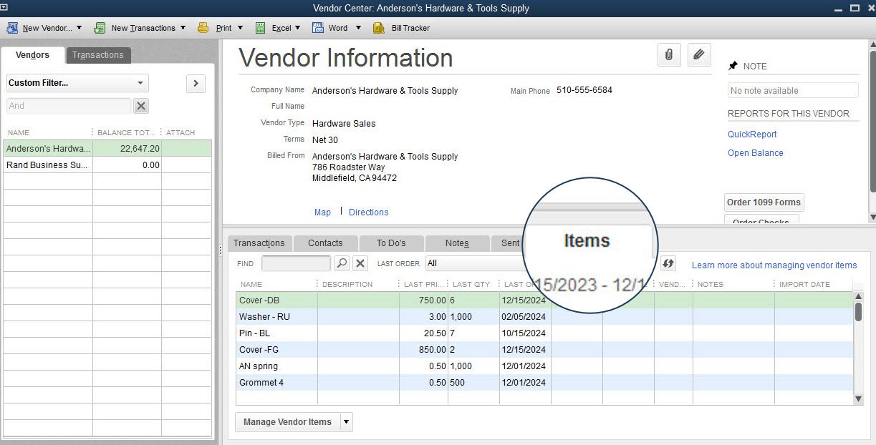Switch to the Transactions tab in left panel
The height and width of the screenshot is (445, 876).
(x=97, y=55)
